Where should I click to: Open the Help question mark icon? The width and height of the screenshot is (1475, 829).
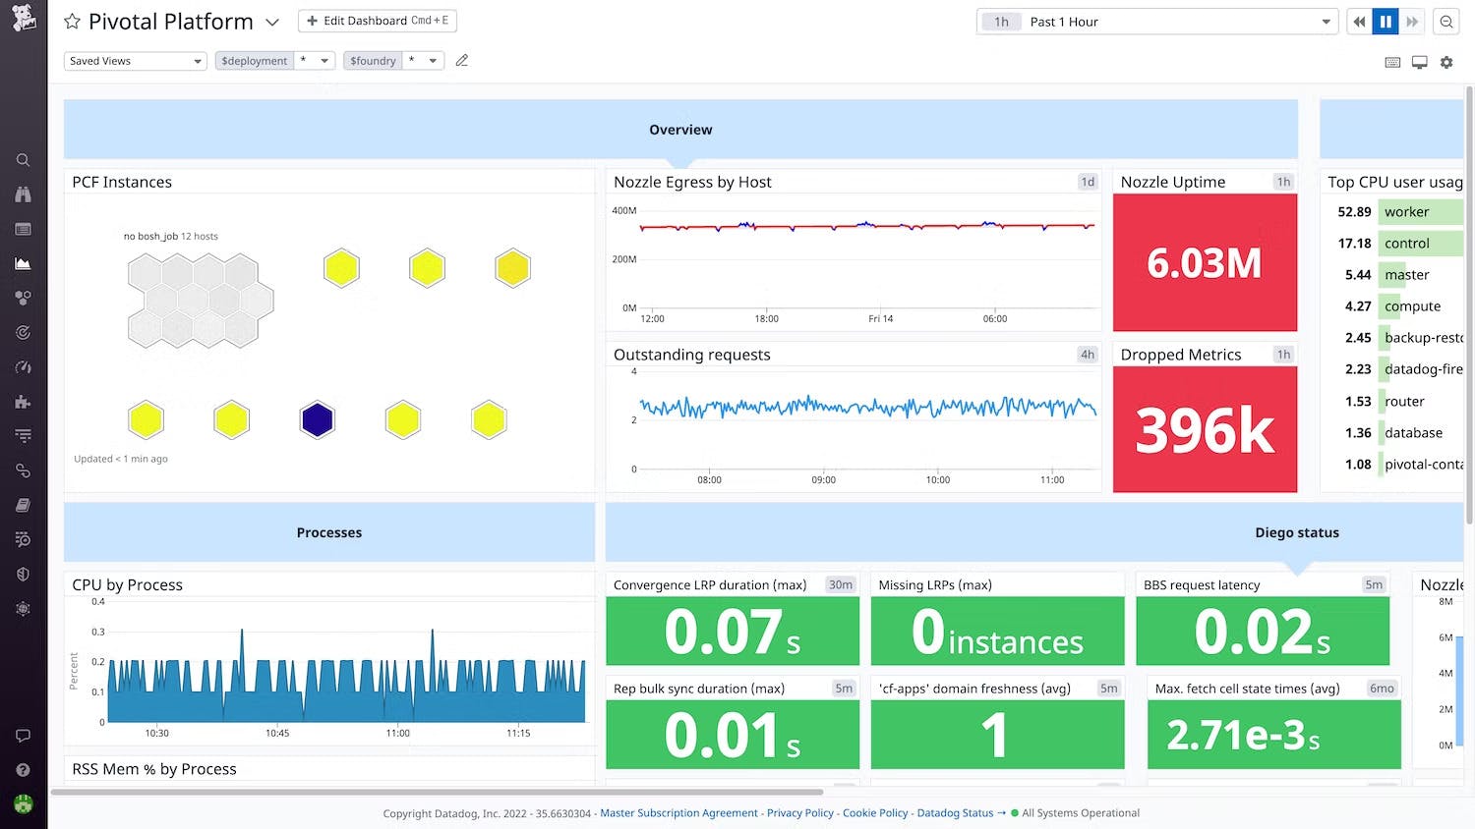point(24,770)
